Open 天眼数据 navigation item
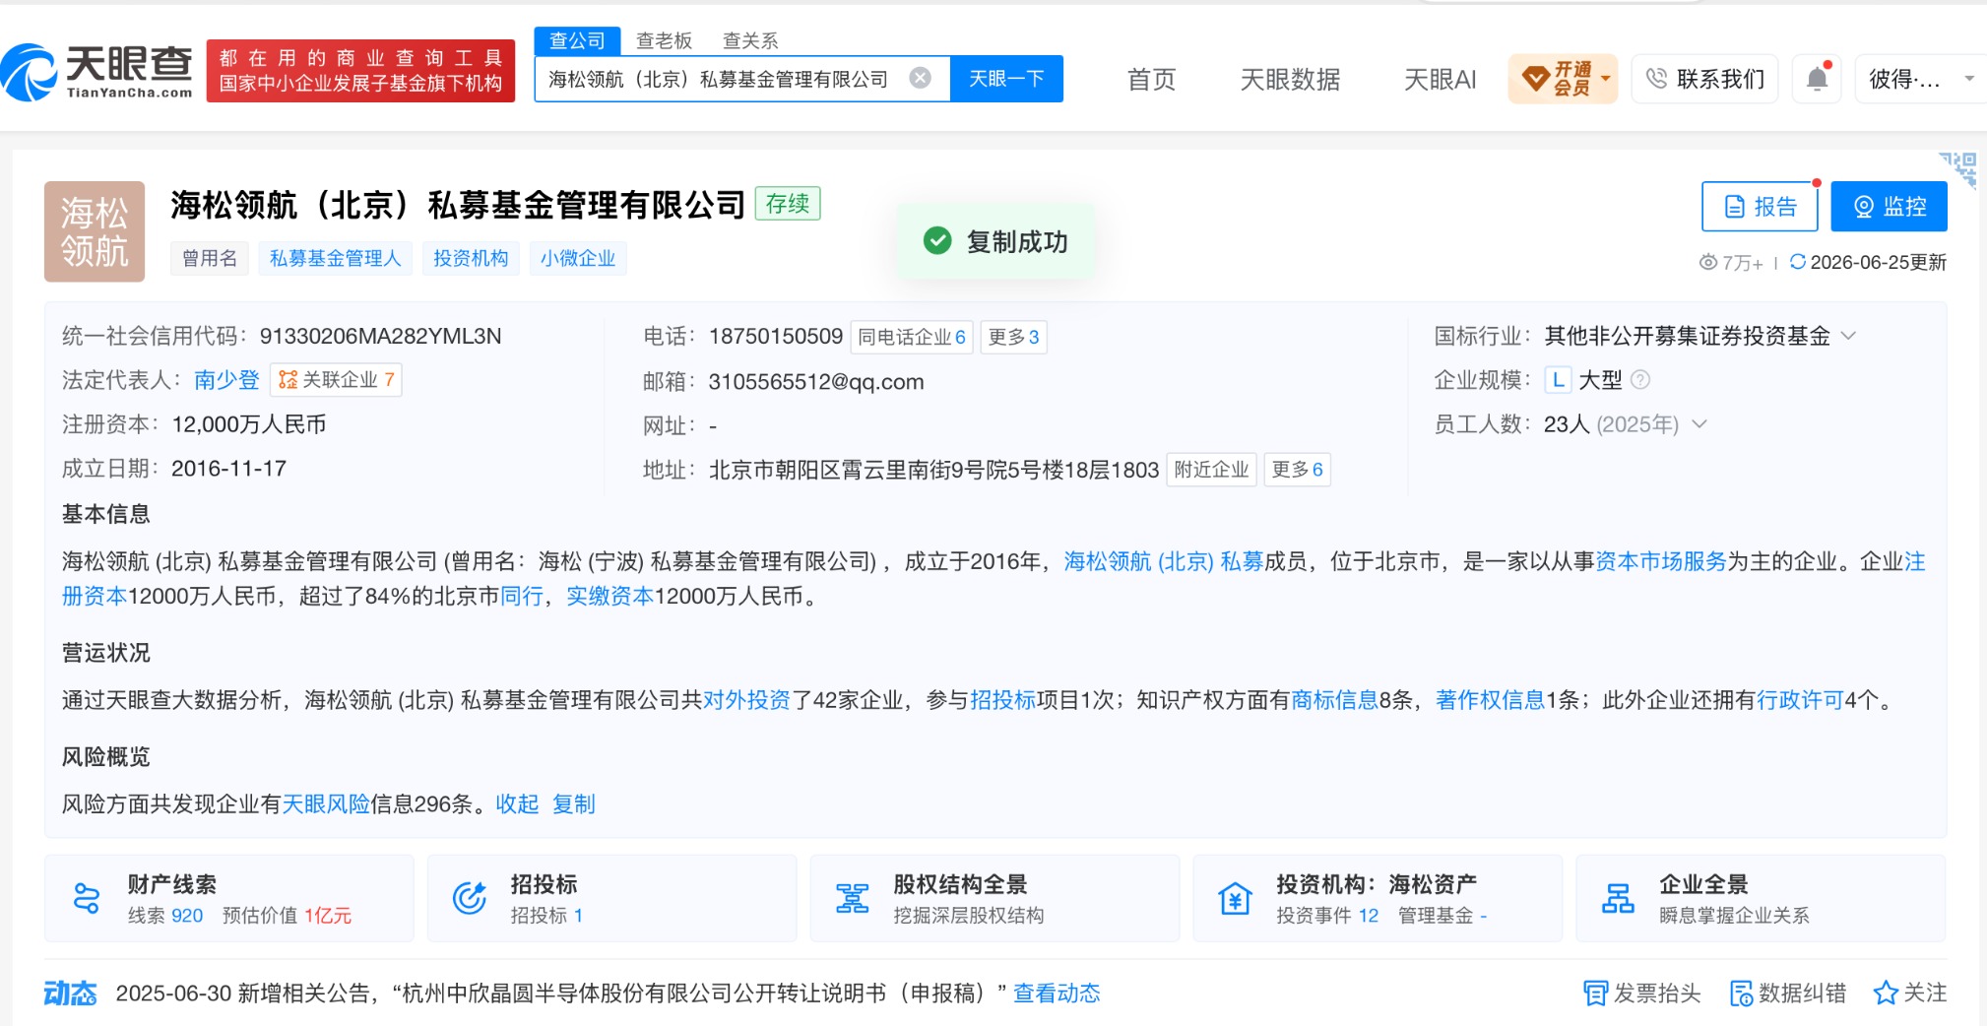 1290,79
